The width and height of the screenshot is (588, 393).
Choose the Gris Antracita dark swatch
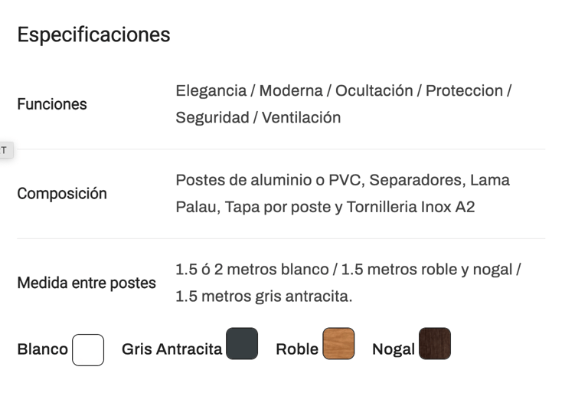tap(242, 343)
